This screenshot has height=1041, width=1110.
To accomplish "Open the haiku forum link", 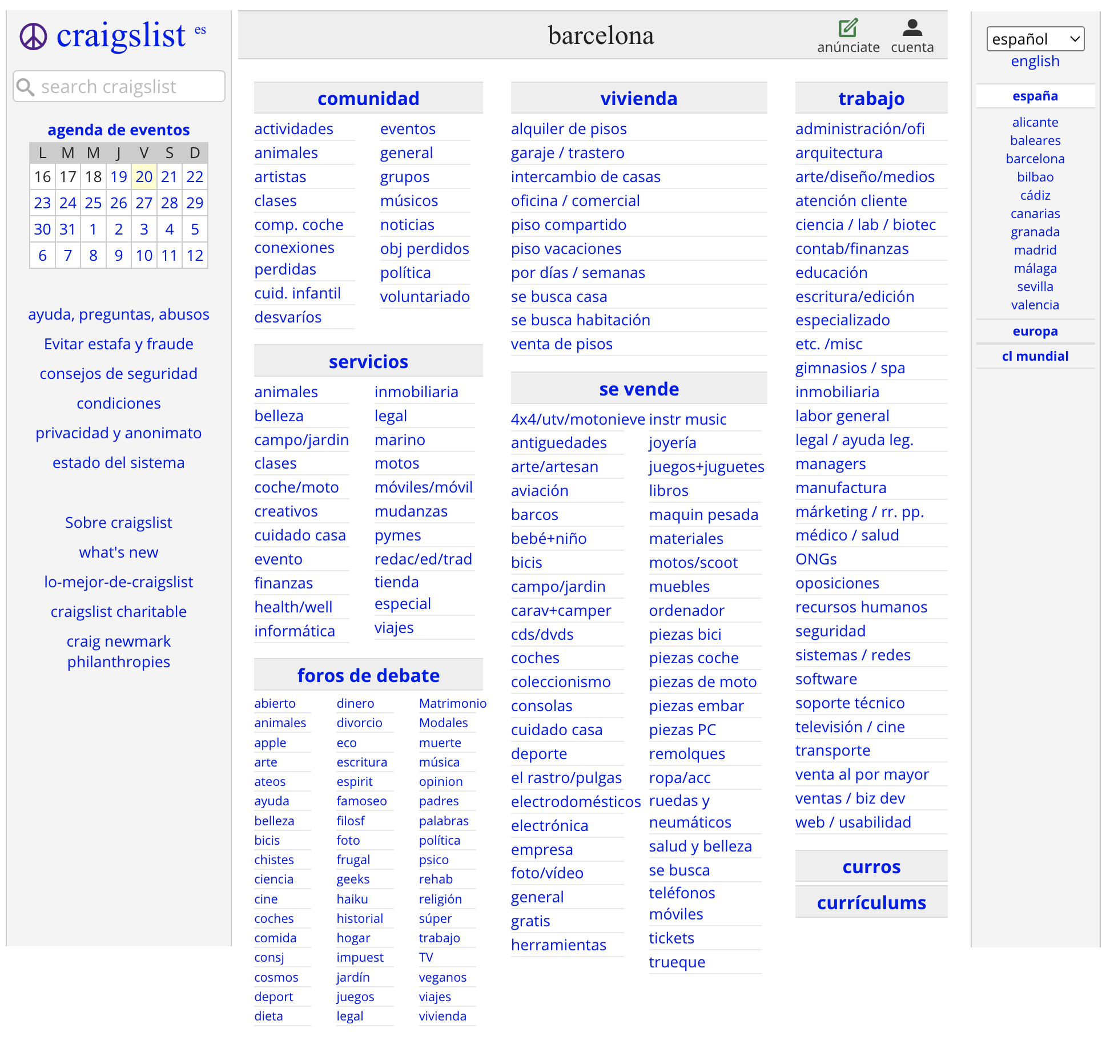I will tap(352, 899).
